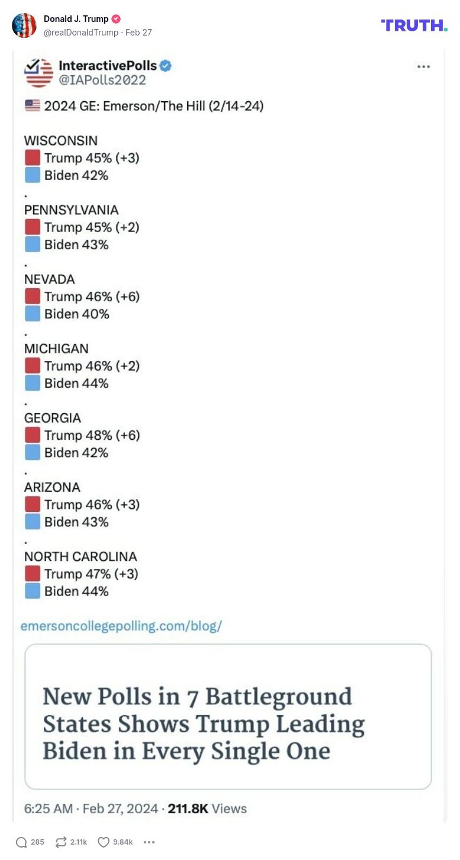Open the emersoncollegepolling.com/blog link
460x860 pixels.
(121, 626)
